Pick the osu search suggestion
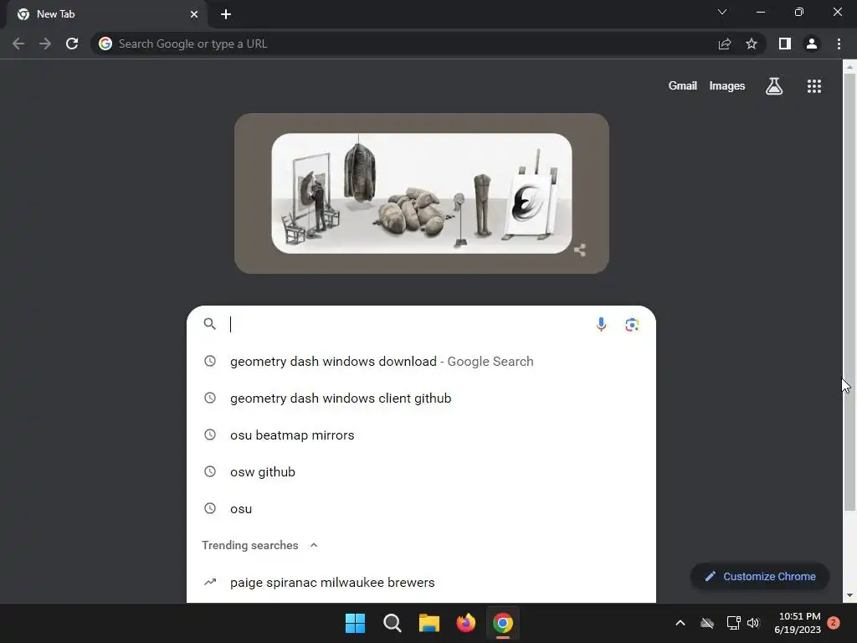The width and height of the screenshot is (857, 643). 421,508
